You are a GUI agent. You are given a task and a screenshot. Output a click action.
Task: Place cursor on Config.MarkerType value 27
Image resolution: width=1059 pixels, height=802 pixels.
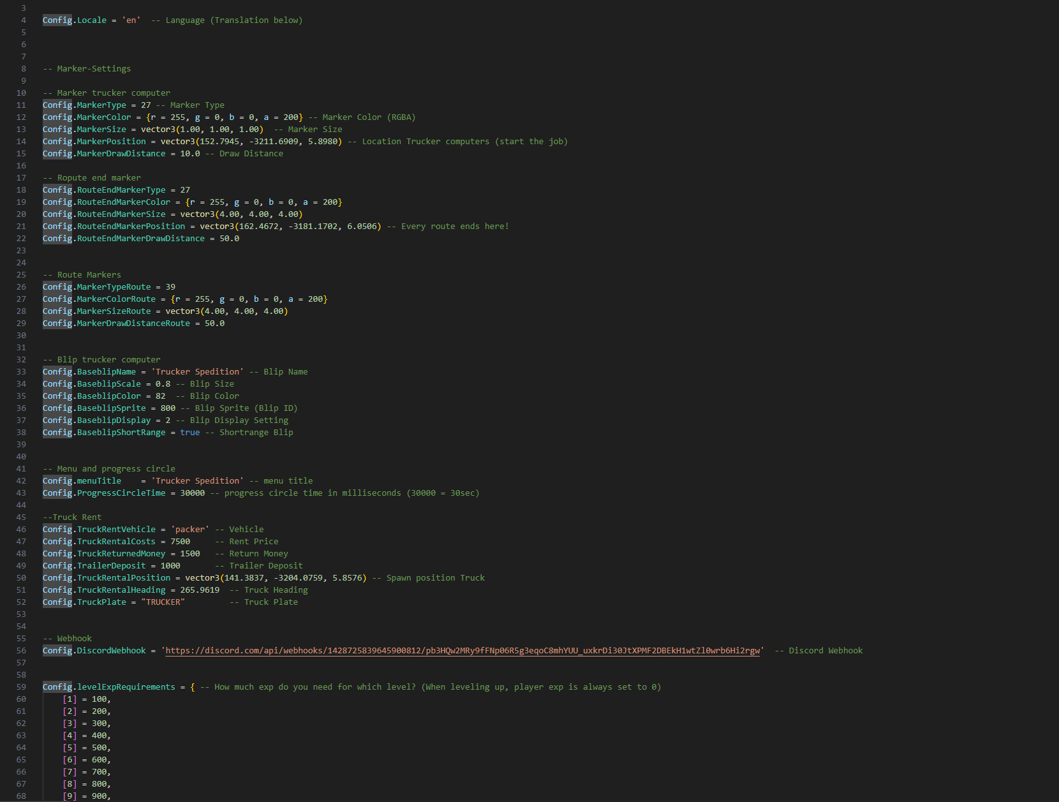coord(146,105)
